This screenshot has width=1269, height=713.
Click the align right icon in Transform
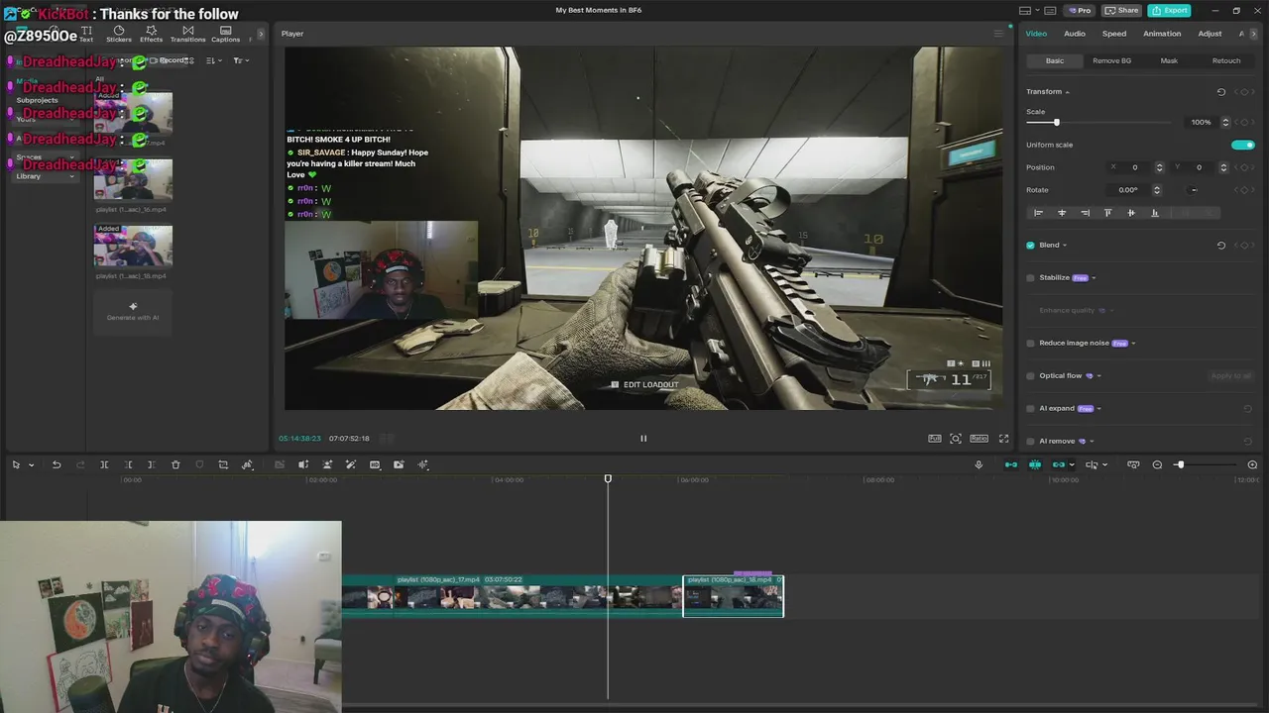[x=1085, y=213]
